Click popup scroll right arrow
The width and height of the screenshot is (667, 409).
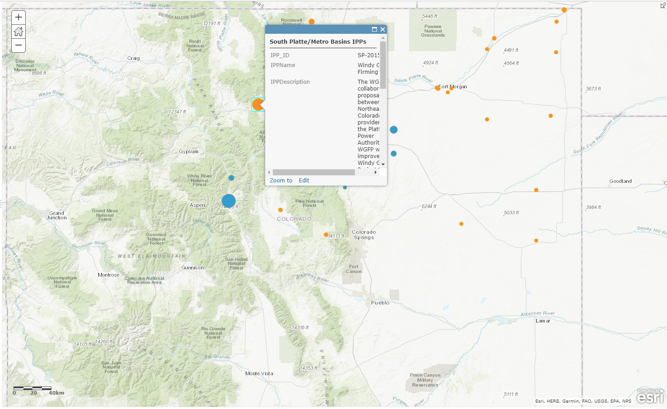click(x=376, y=172)
